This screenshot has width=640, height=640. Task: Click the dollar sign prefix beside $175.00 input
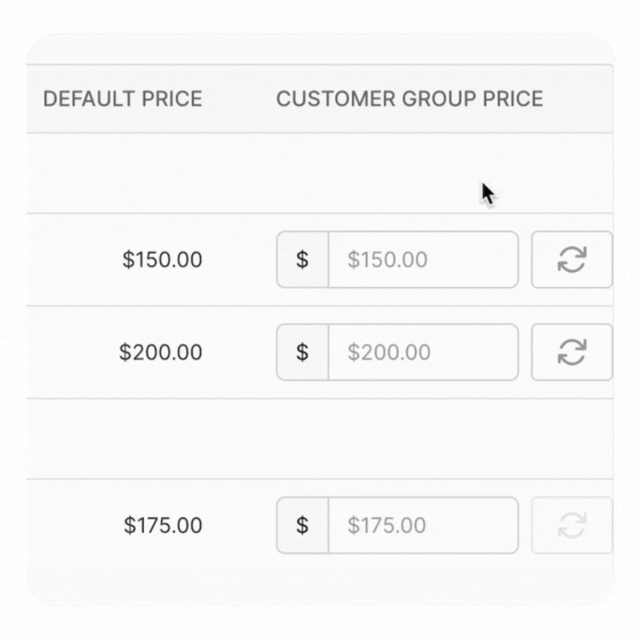tap(302, 525)
